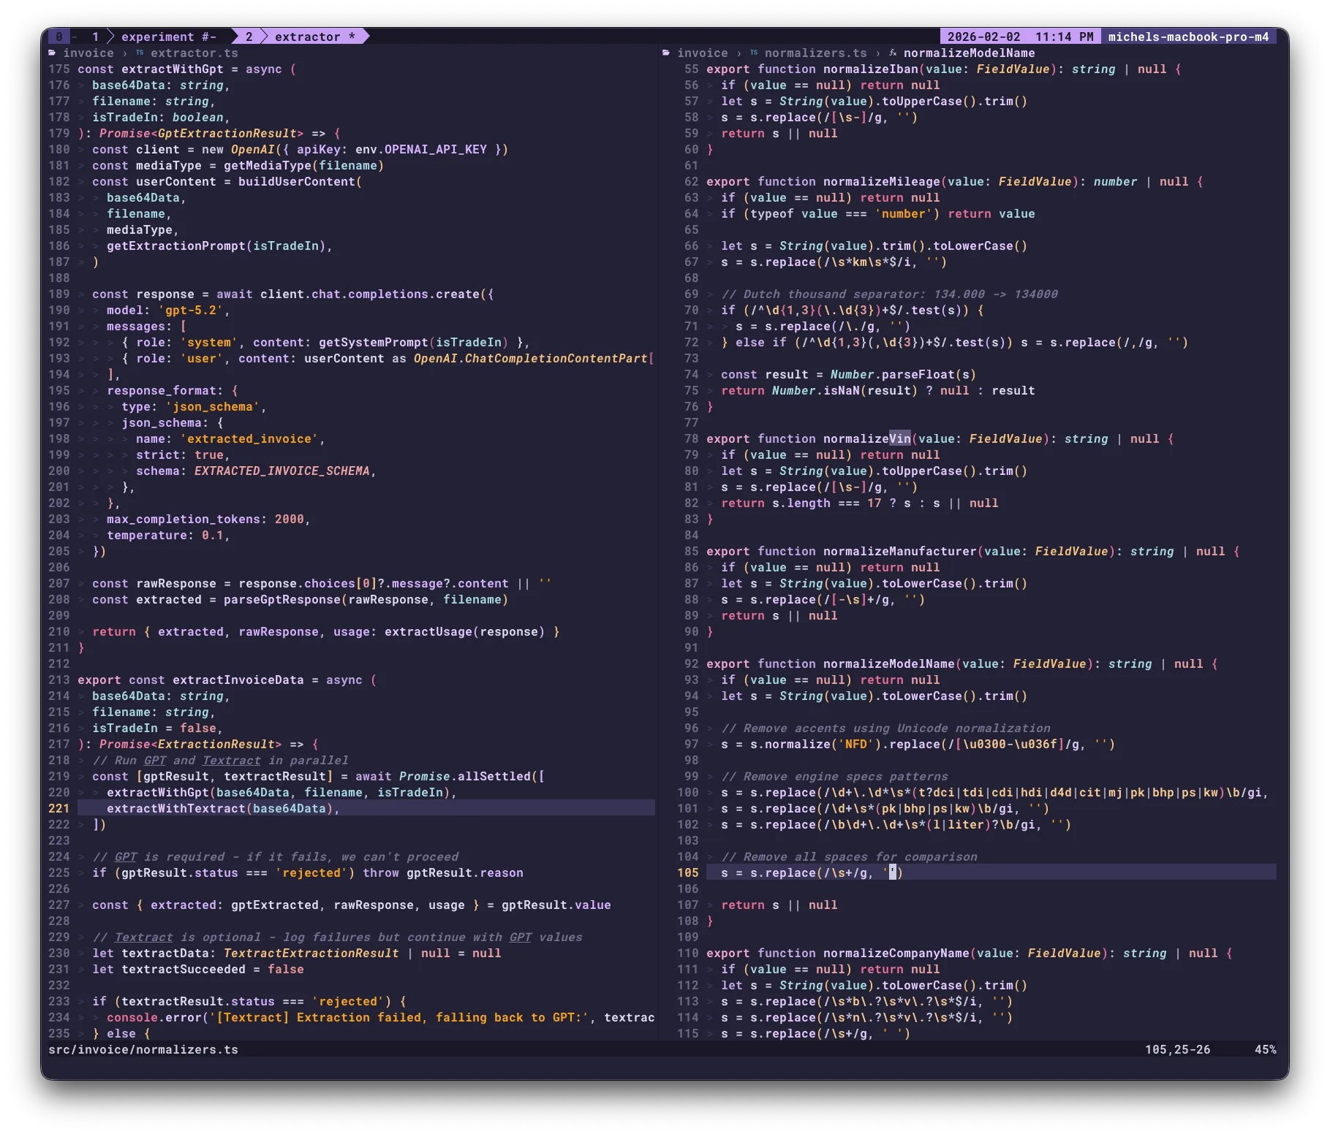Click the tmux session indicator 0
Image resolution: width=1330 pixels, height=1134 pixels.
click(x=59, y=37)
